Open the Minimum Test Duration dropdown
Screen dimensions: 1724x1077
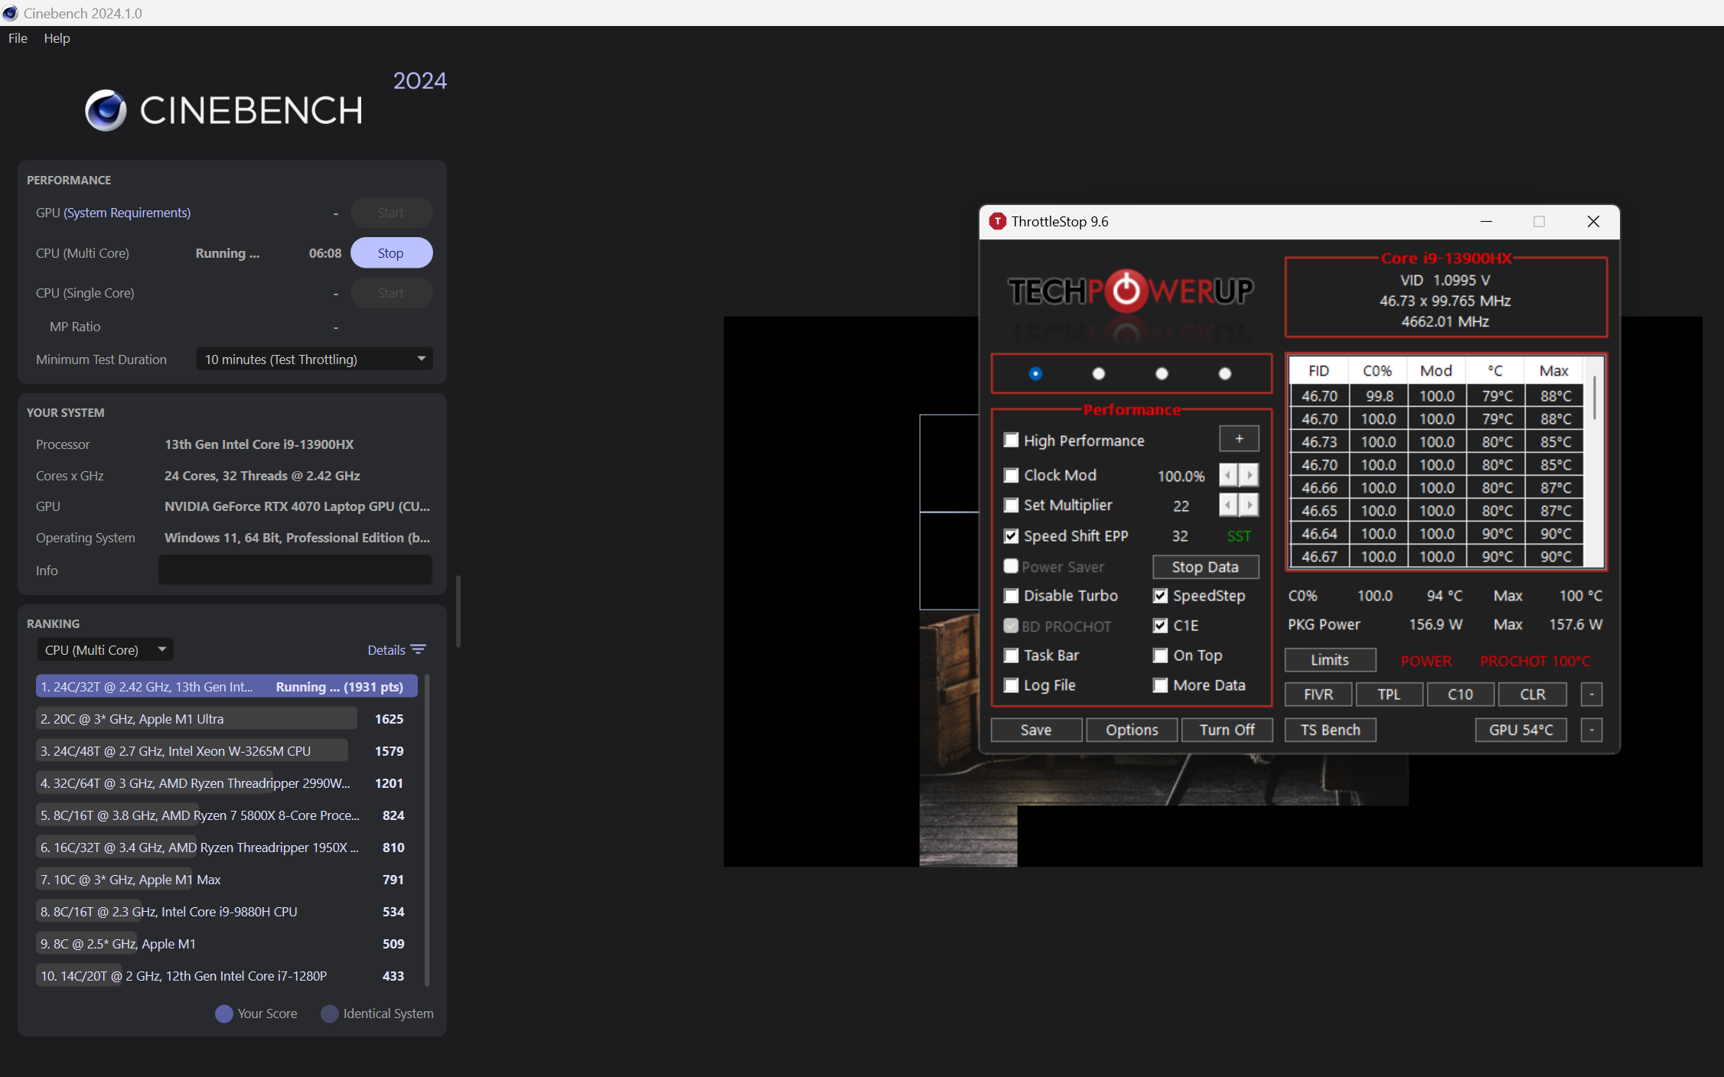coord(314,360)
